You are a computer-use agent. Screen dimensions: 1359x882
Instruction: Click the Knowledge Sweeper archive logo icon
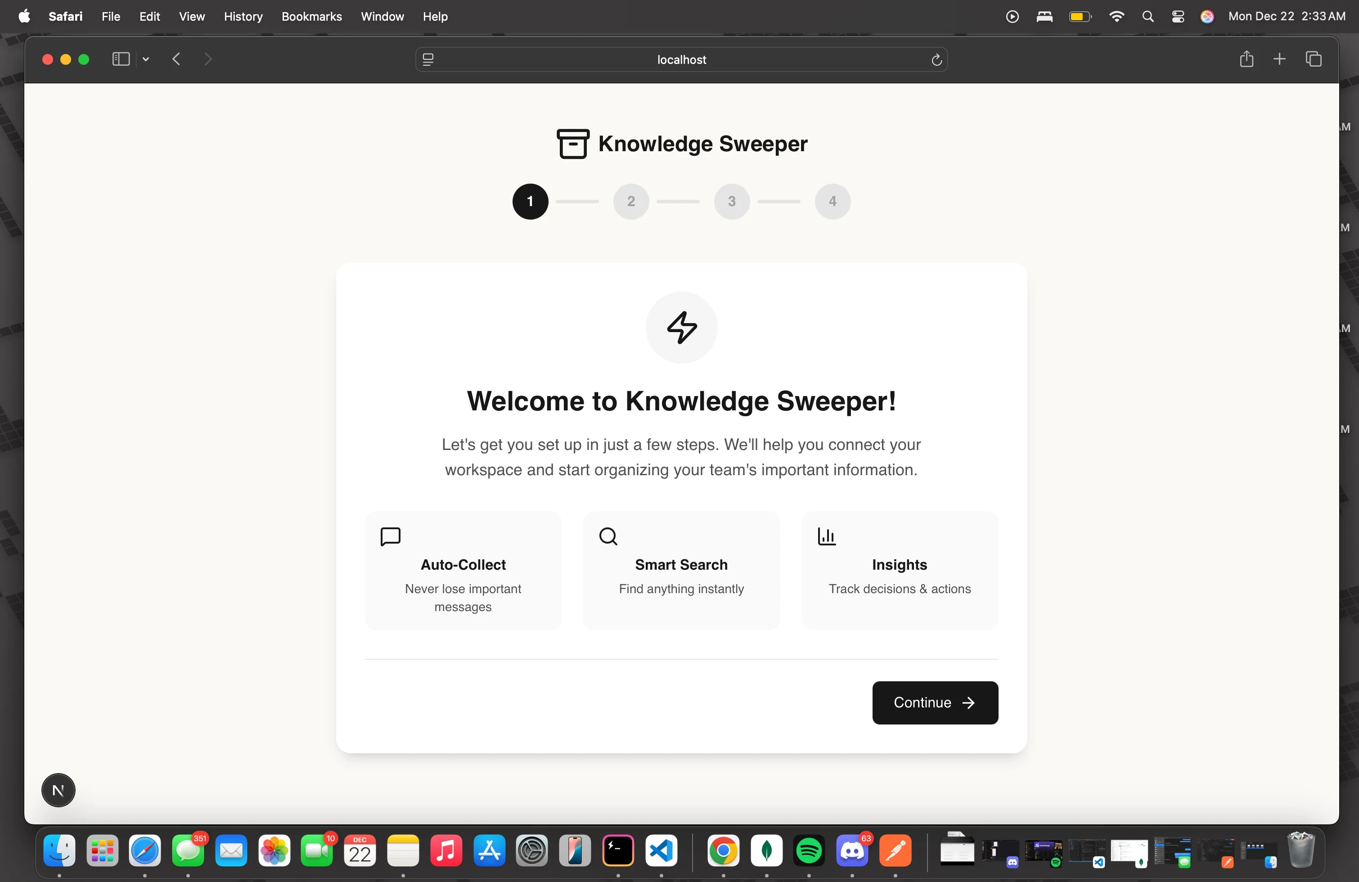(x=573, y=143)
